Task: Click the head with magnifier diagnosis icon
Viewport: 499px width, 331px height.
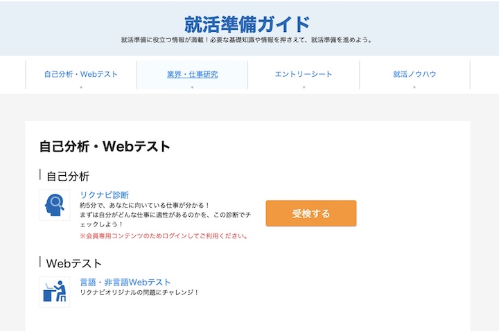Action: 55,205
